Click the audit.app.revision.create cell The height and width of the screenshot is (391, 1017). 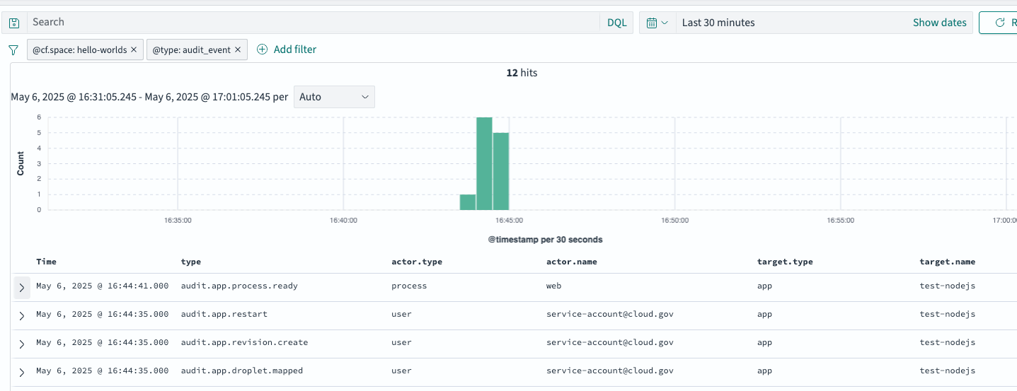(x=245, y=342)
